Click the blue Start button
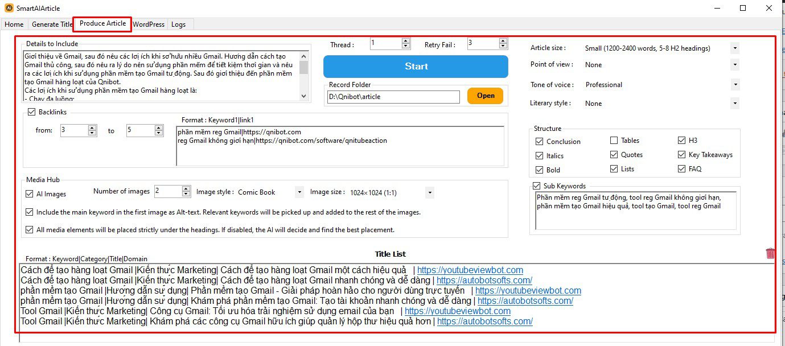Viewport: 785px width, 346px height. click(416, 67)
